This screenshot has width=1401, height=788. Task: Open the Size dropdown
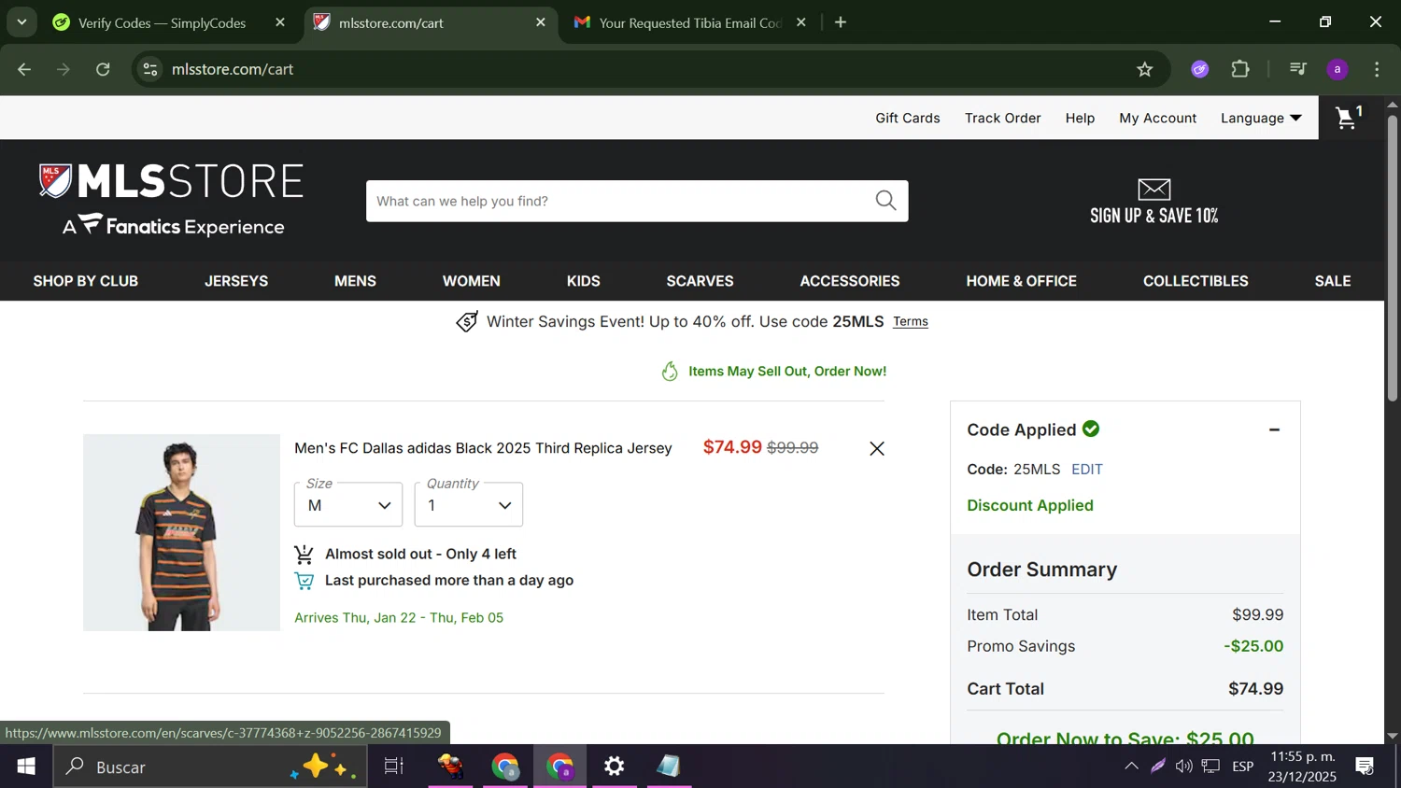[348, 504]
